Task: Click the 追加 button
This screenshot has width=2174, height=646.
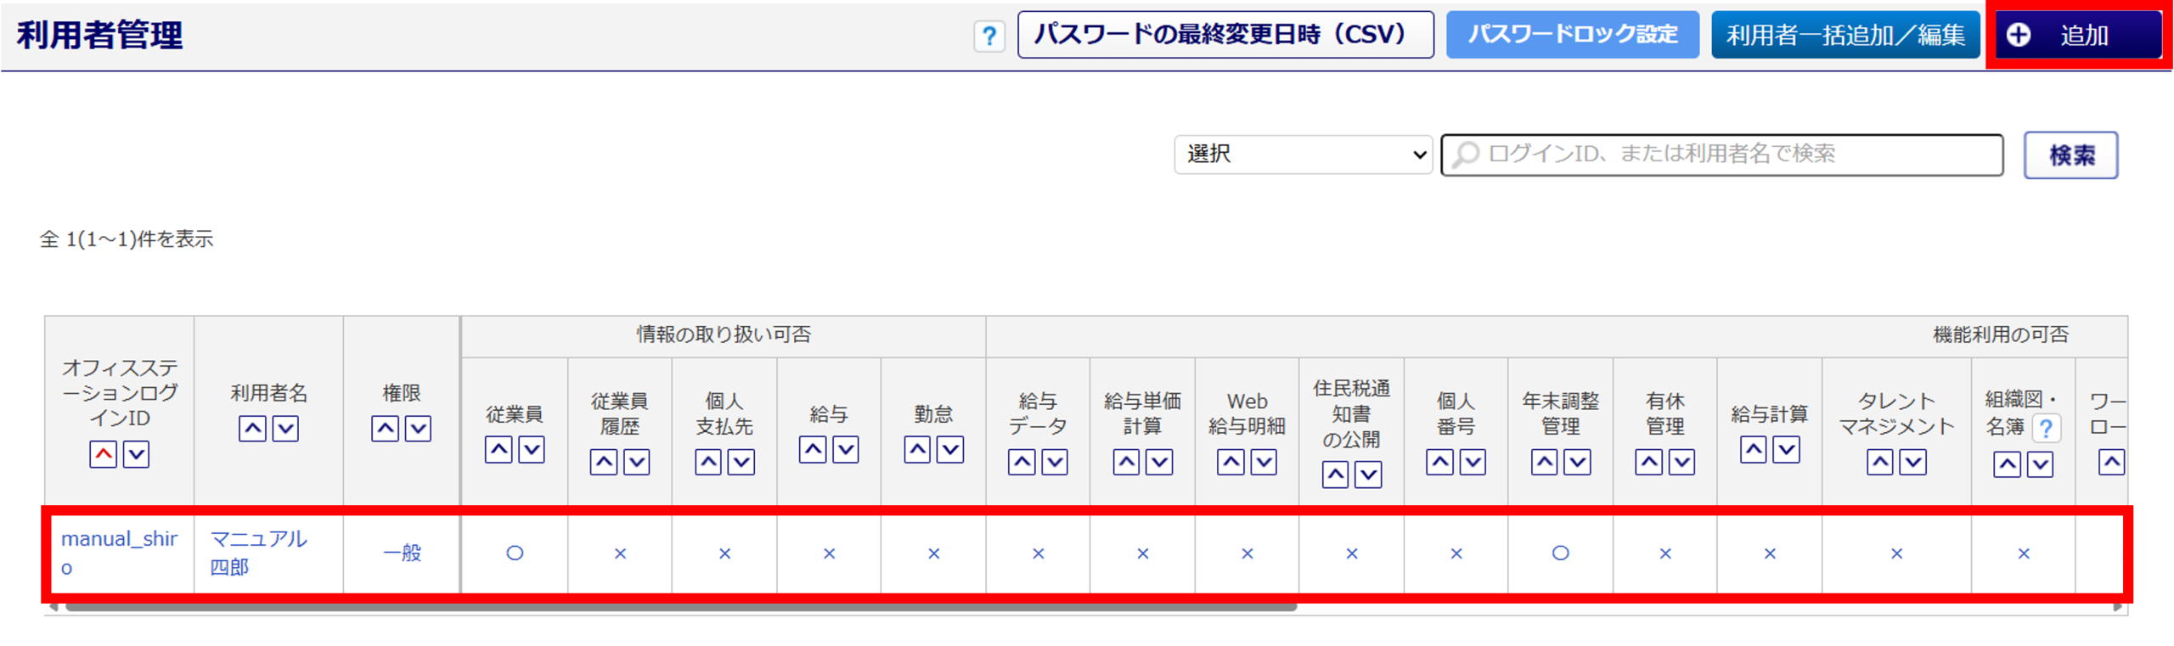Action: pyautogui.click(x=2078, y=35)
